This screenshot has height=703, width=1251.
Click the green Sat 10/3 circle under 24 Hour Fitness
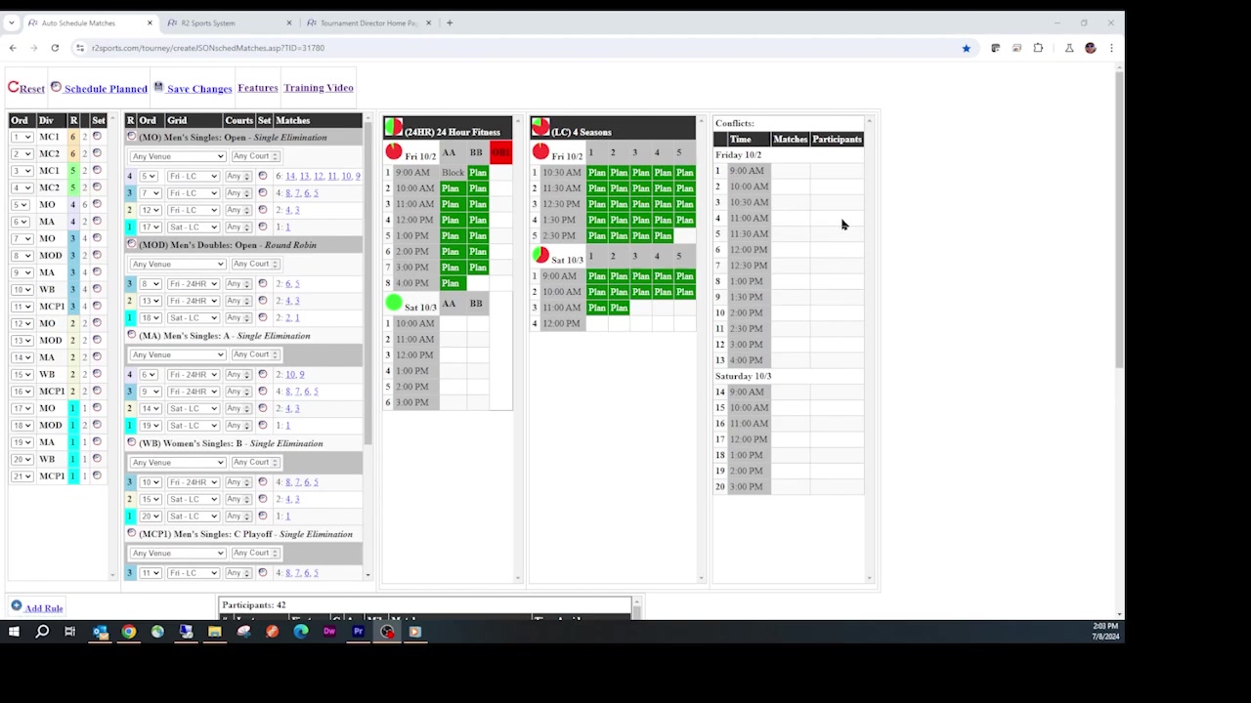(394, 304)
